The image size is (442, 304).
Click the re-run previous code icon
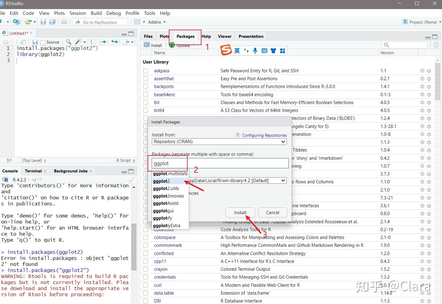point(114,42)
